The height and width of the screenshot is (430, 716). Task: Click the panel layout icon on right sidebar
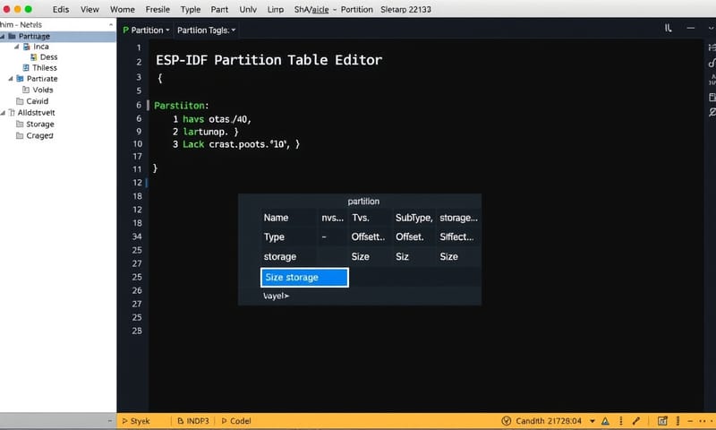click(712, 98)
